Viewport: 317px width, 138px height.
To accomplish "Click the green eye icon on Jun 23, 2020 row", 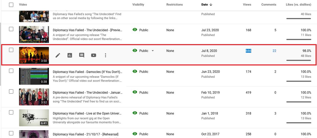I will pos(135,72).
